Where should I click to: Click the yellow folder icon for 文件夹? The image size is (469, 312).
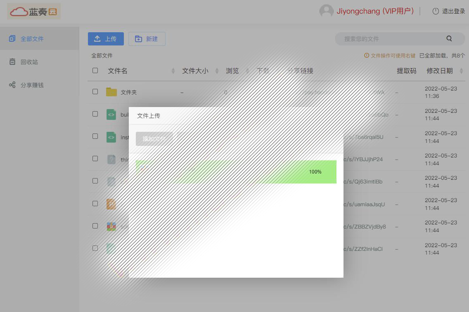(111, 92)
